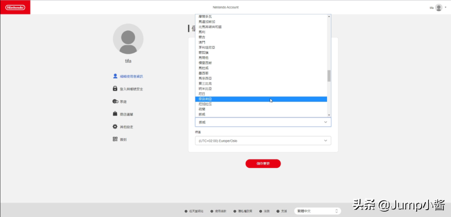The width and height of the screenshot is (451, 217).
Task: Click the Nintendo logo
Action: [15, 7]
